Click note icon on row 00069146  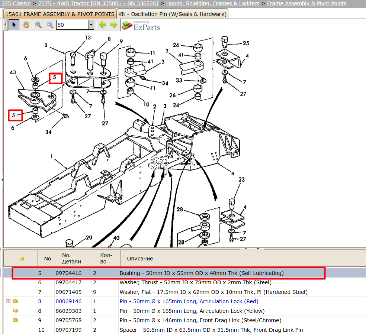16,301
